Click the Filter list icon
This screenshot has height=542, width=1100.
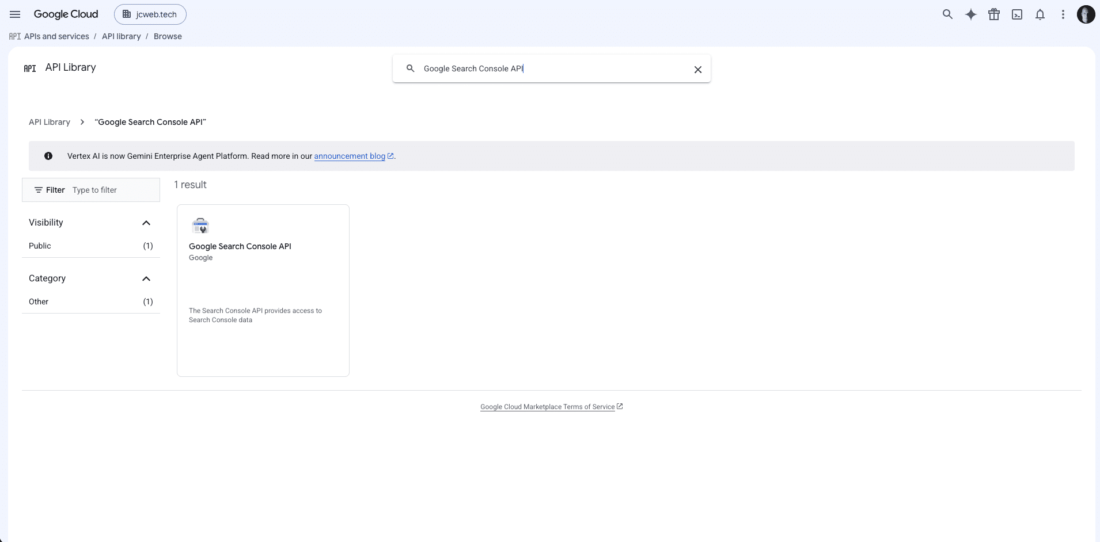(x=39, y=190)
